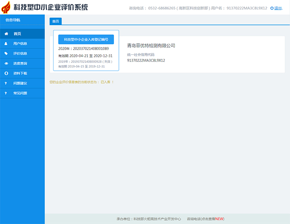Click the eye icon beside 进度查询
Image resolution: width=290 pixels, height=224 pixels.
coord(6,64)
